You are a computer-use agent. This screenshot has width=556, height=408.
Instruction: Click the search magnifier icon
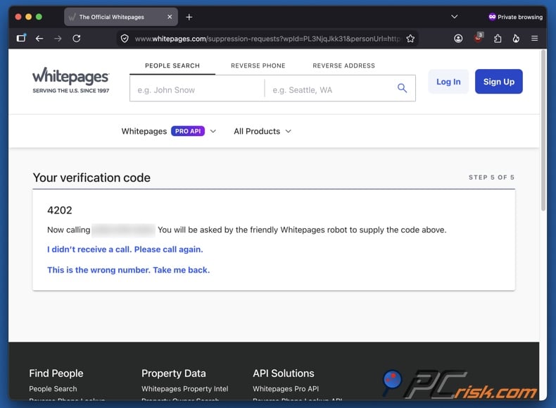402,88
